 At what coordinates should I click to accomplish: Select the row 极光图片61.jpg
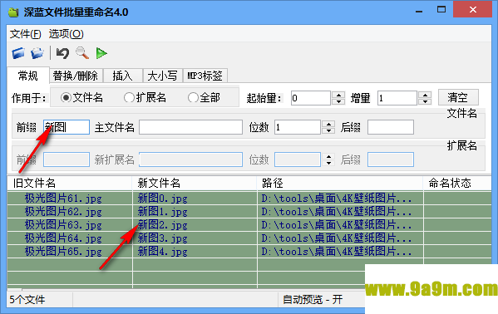249,198
